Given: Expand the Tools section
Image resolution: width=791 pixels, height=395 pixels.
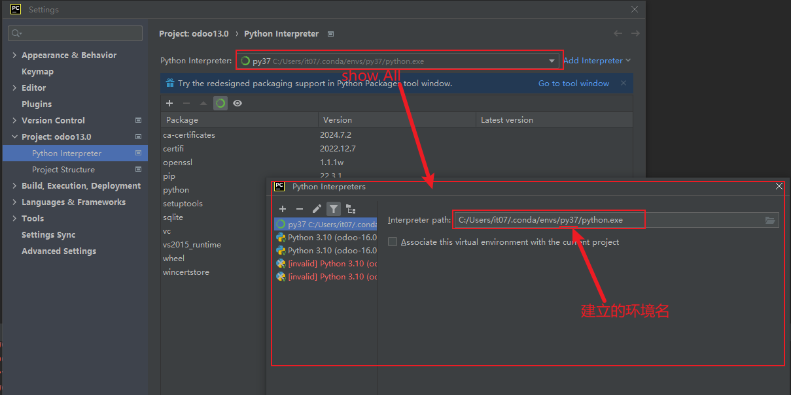Looking at the screenshot, I should (14, 218).
